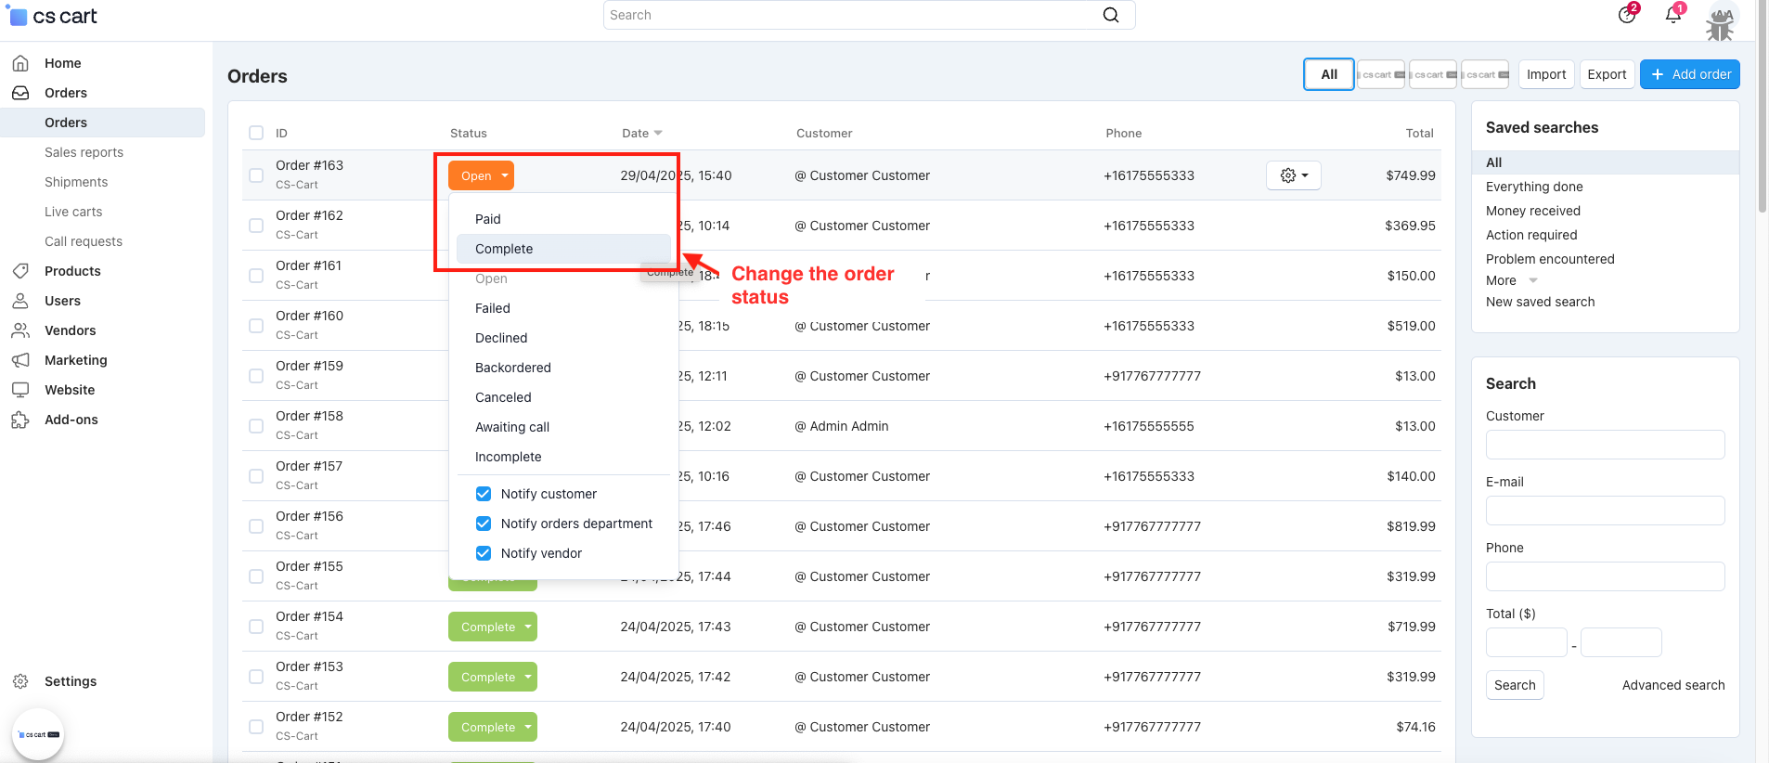Open Call requests in sidebar
This screenshot has height=763, width=1769.
click(x=84, y=241)
